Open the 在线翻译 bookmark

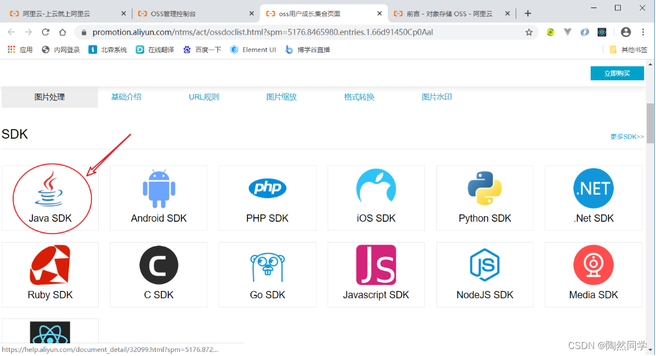[155, 50]
